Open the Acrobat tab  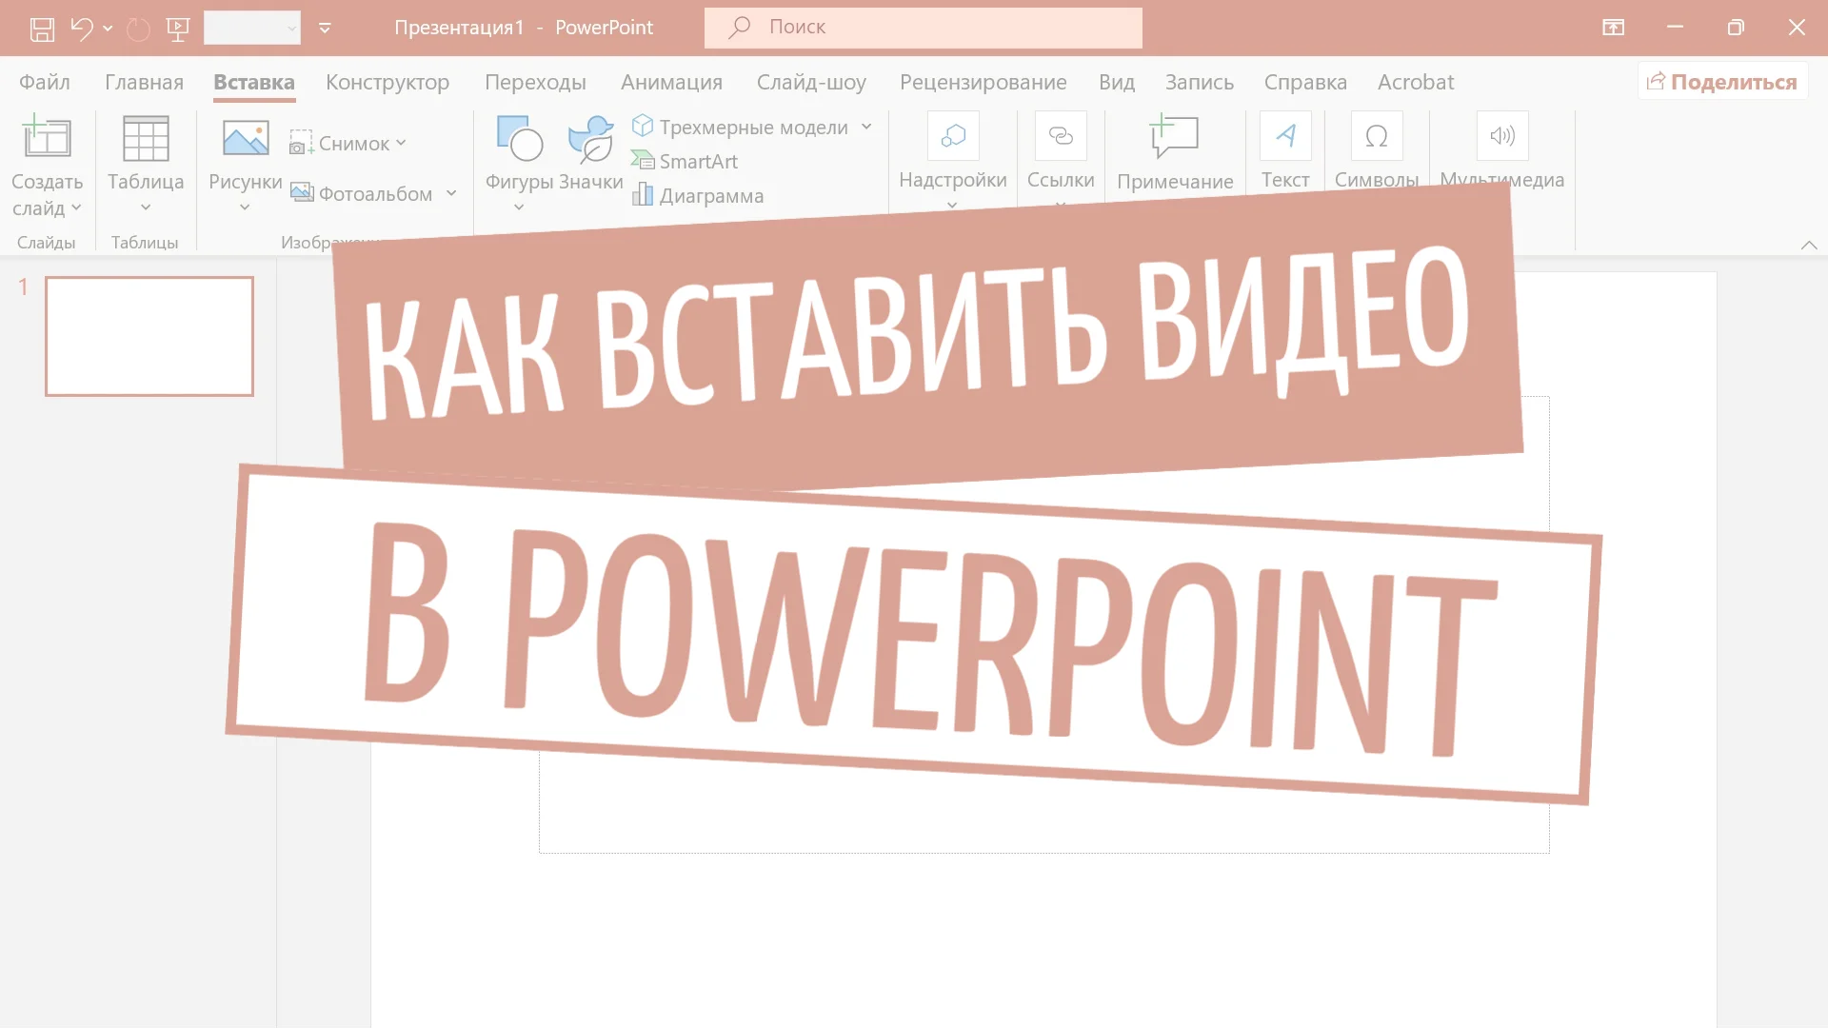tap(1416, 82)
